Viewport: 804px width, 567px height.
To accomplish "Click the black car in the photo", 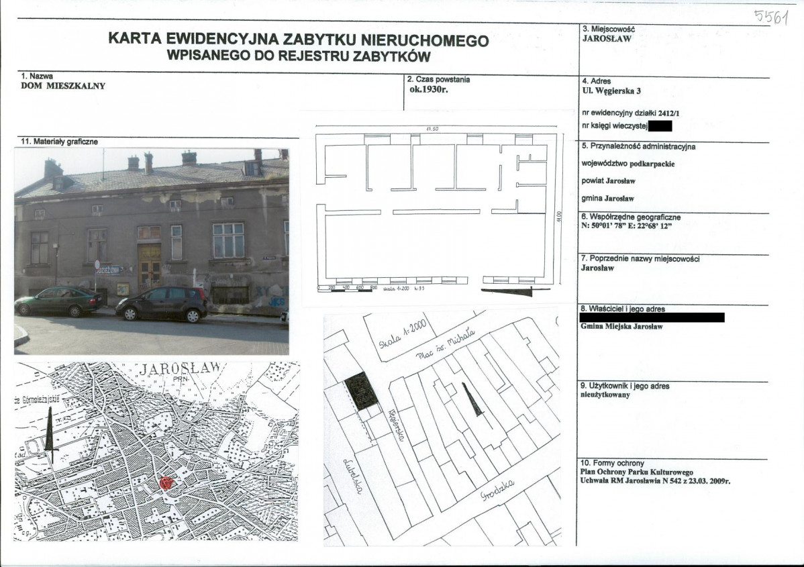I will pyautogui.click(x=162, y=304).
